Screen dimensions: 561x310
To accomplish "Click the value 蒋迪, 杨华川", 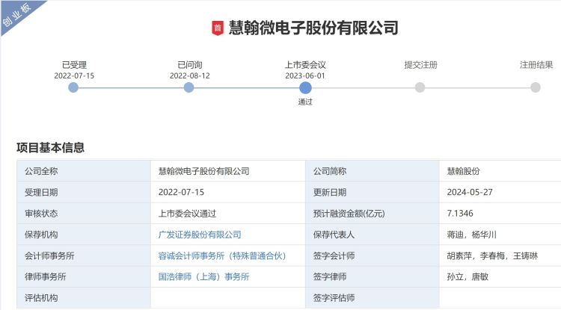I will click(471, 235).
